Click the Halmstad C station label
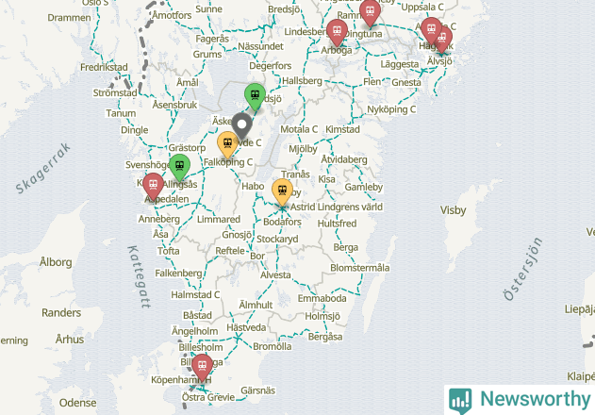The image size is (595, 415). pos(195,294)
